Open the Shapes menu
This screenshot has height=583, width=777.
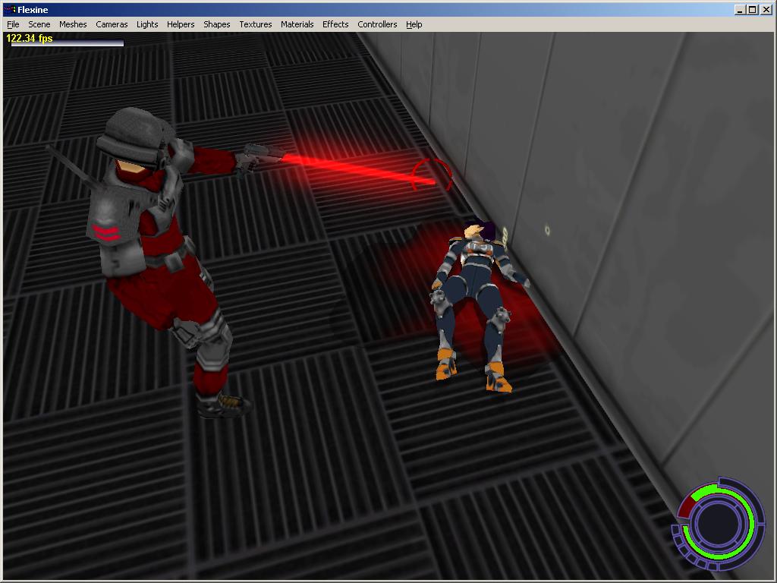[216, 24]
